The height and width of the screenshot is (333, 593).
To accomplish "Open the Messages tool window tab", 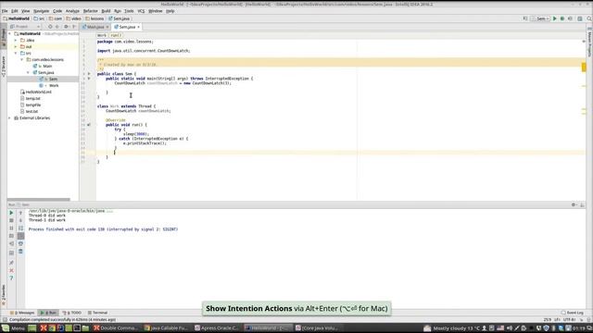I will coord(22,313).
